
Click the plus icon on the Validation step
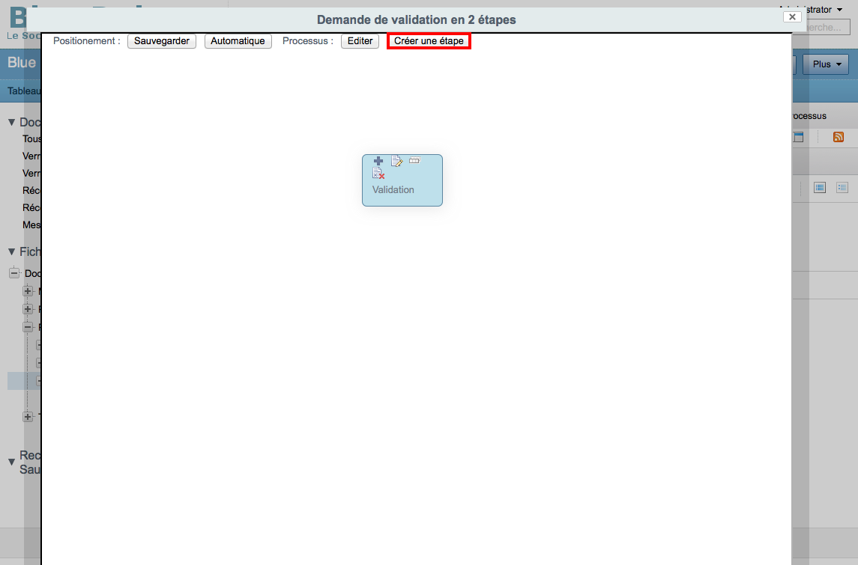coord(378,161)
